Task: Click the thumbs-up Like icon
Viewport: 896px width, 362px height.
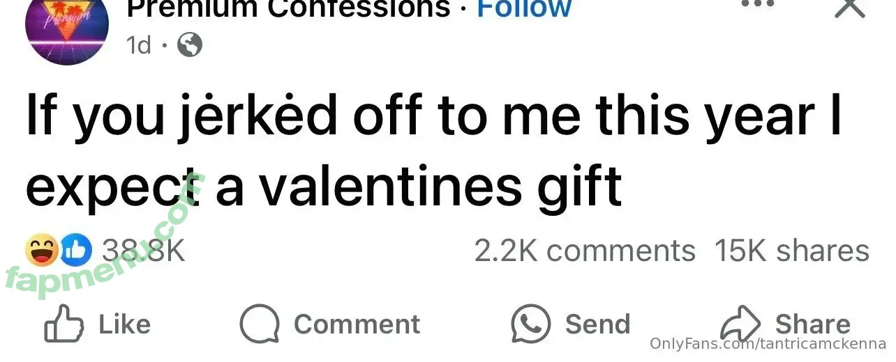Action: (63, 324)
